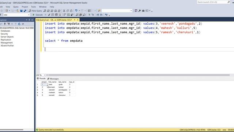The height and width of the screenshot is (132, 234).
Task: Click the toolbox icon next to wrench
Action: pos(143,11)
